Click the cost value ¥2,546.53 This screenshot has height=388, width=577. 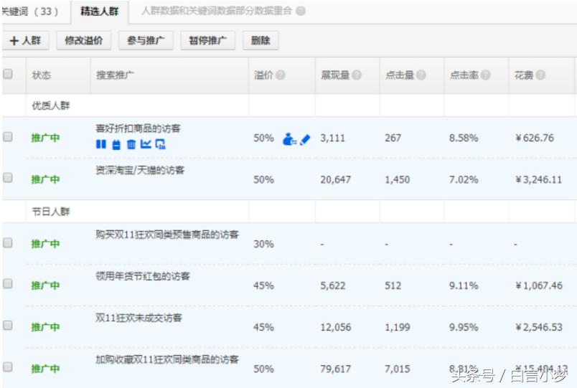539,327
